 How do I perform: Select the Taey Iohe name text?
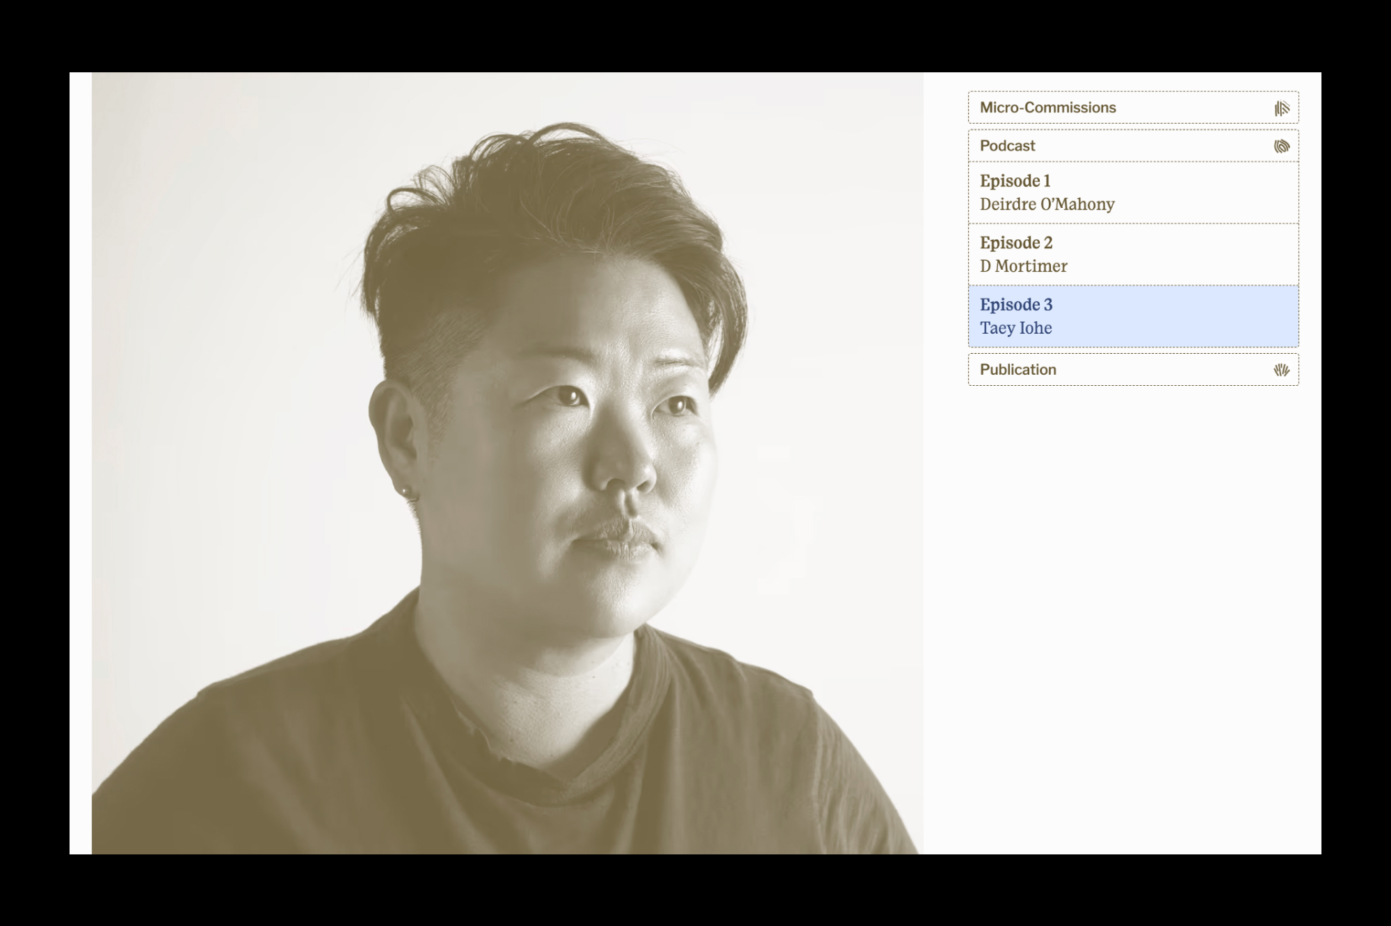(1015, 328)
